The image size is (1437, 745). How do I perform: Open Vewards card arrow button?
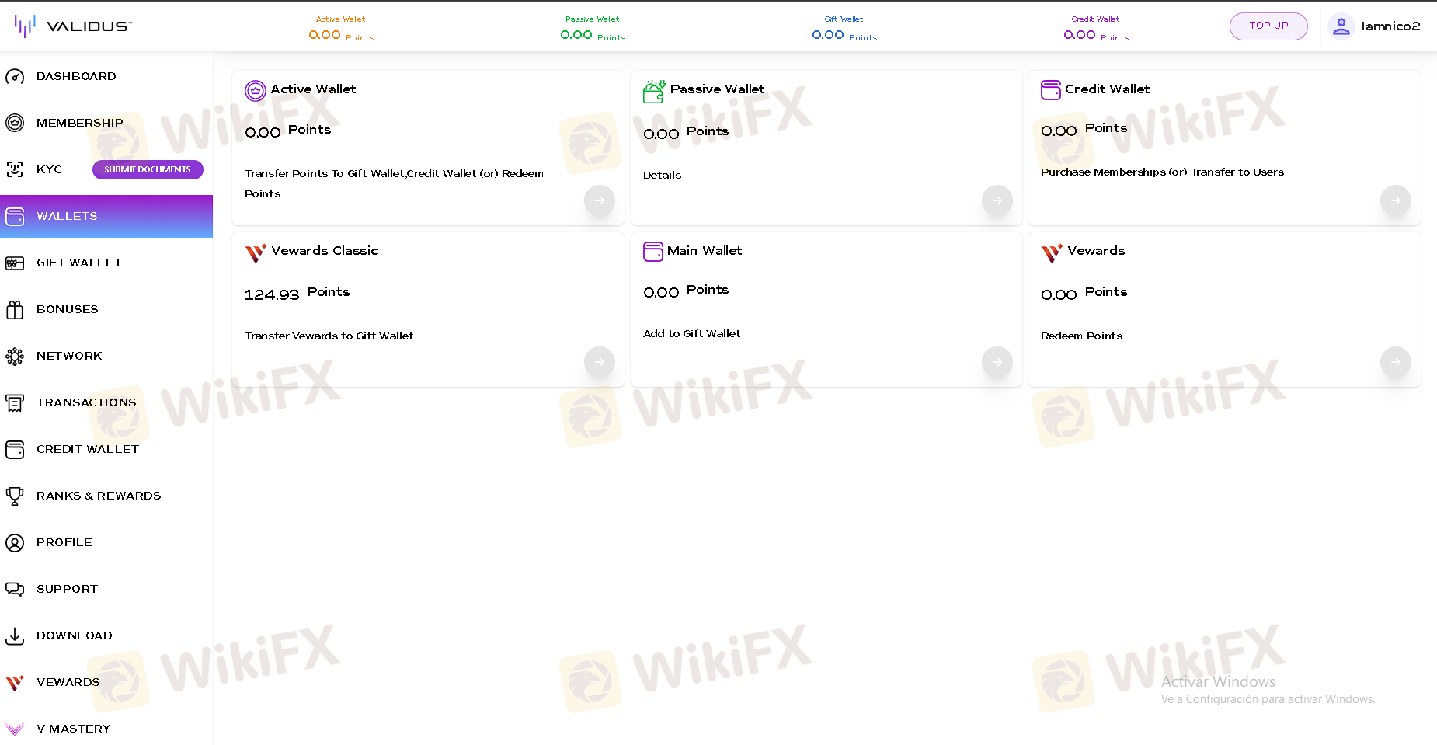pyautogui.click(x=1396, y=362)
